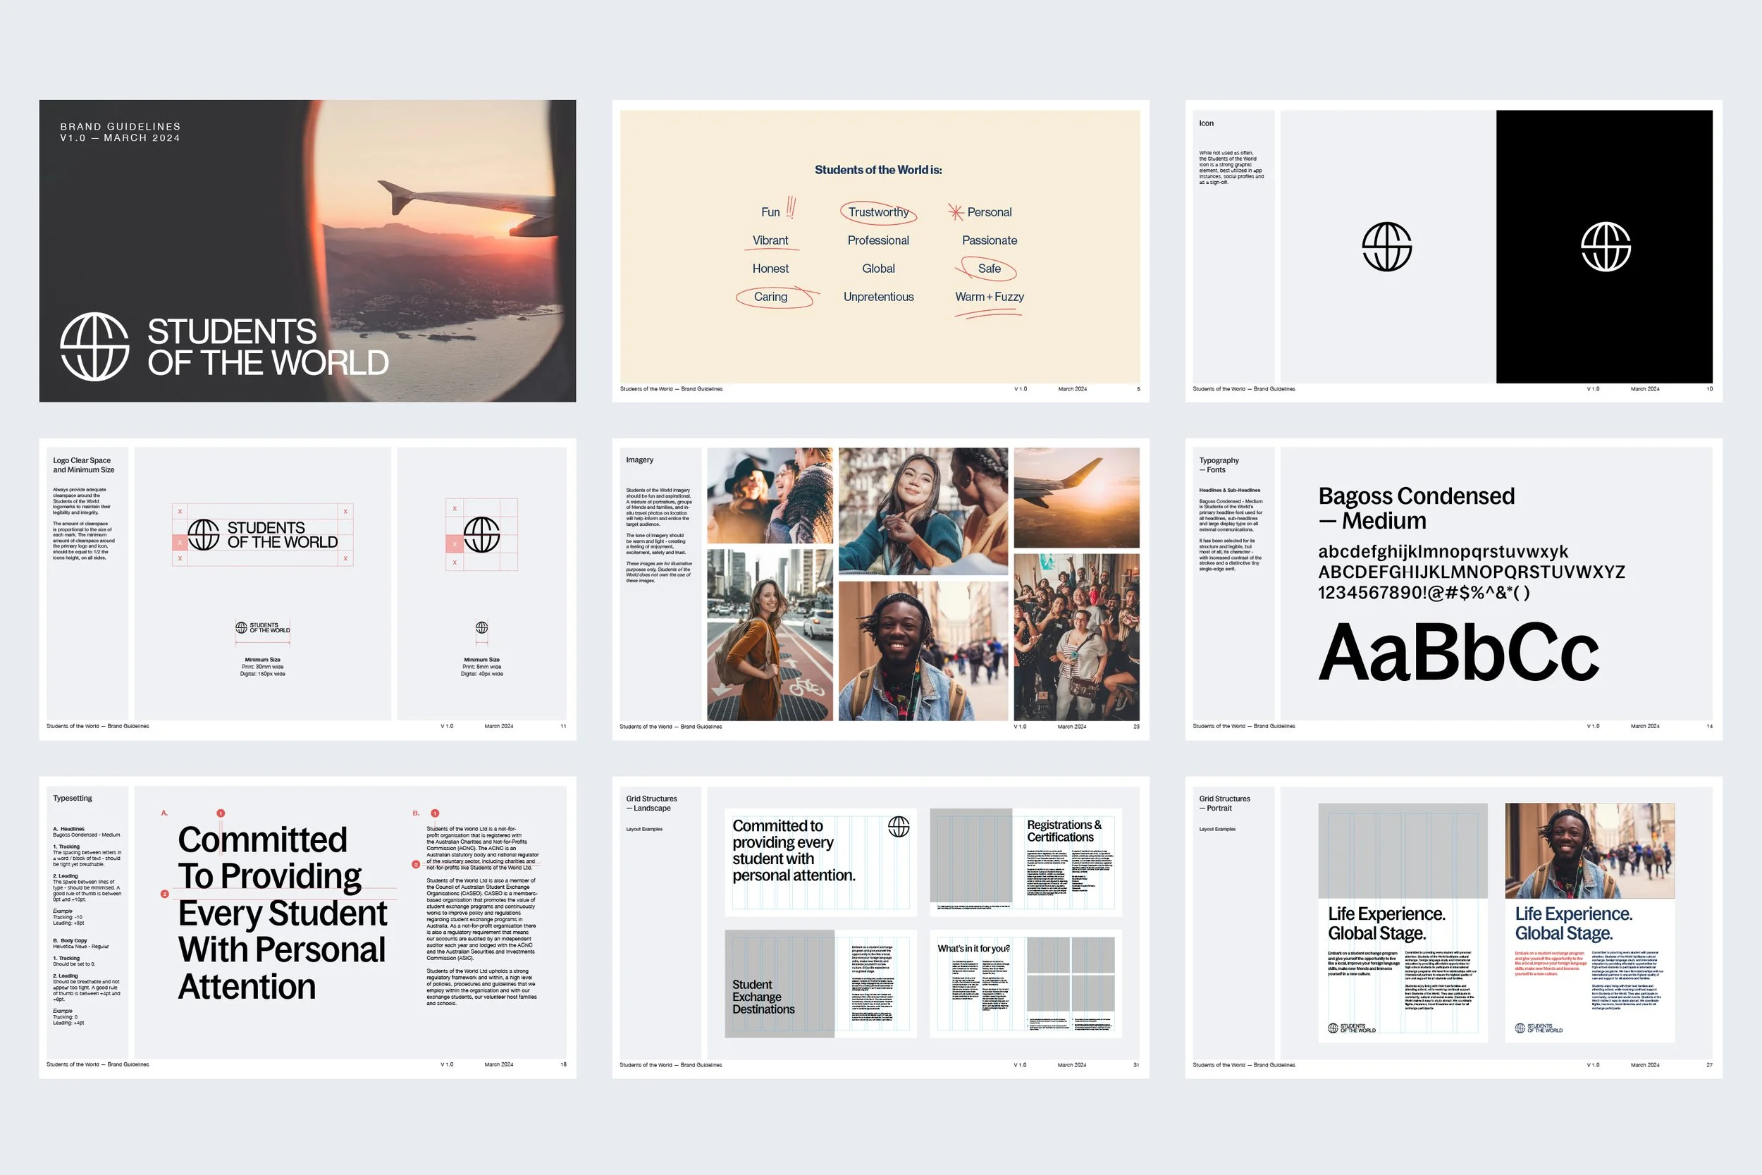This screenshot has width=1762, height=1175.
Task: Click the globe in the logo clear space diagram
Action: point(204,534)
